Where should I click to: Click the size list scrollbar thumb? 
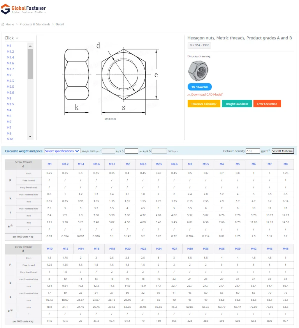(x=30, y=64)
